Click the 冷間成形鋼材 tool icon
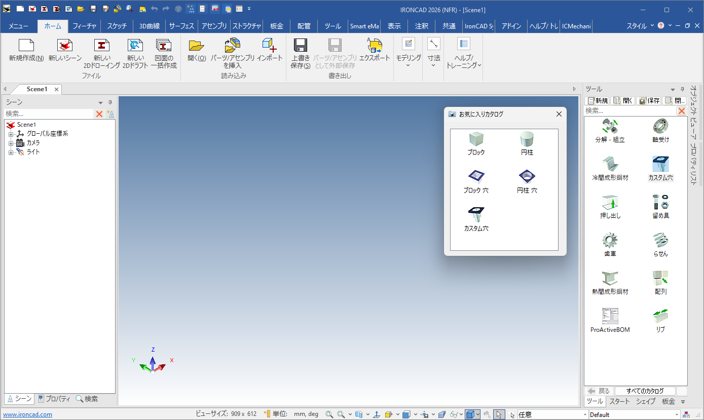This screenshot has height=420, width=704. (610, 164)
